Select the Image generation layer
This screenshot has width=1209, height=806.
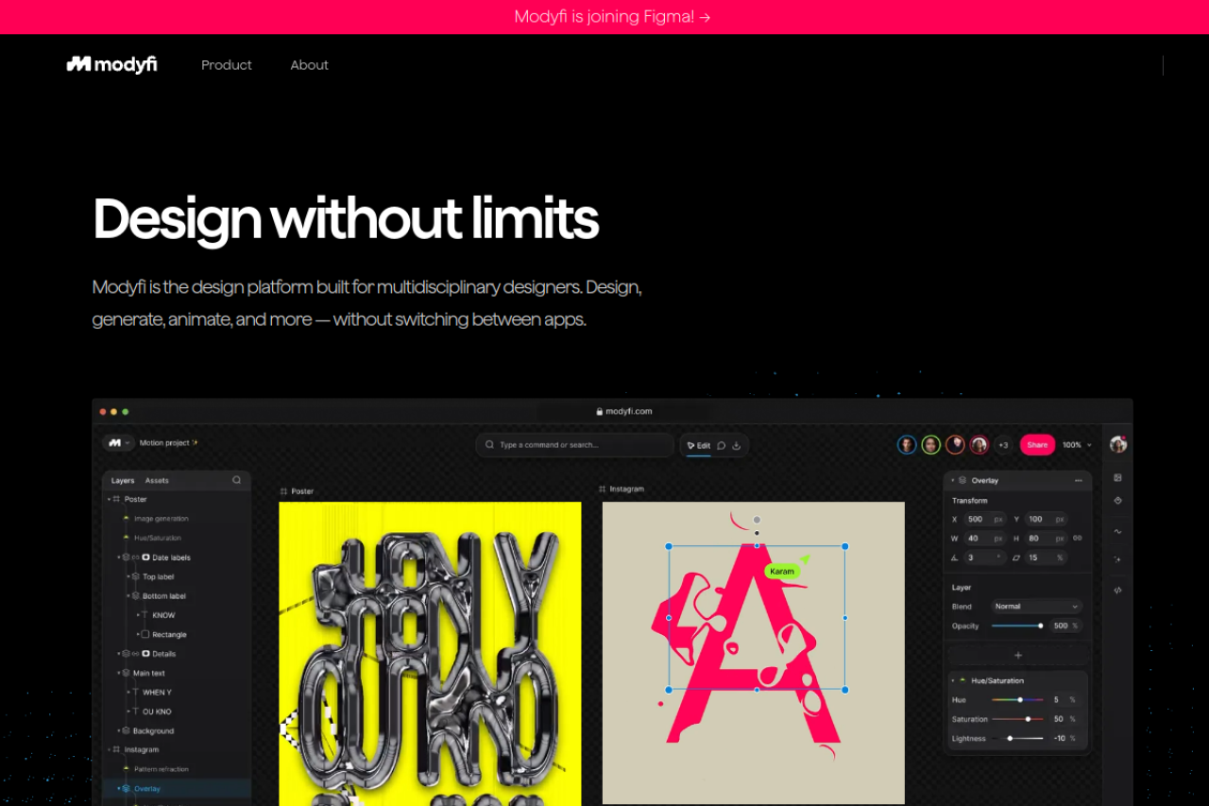point(162,519)
